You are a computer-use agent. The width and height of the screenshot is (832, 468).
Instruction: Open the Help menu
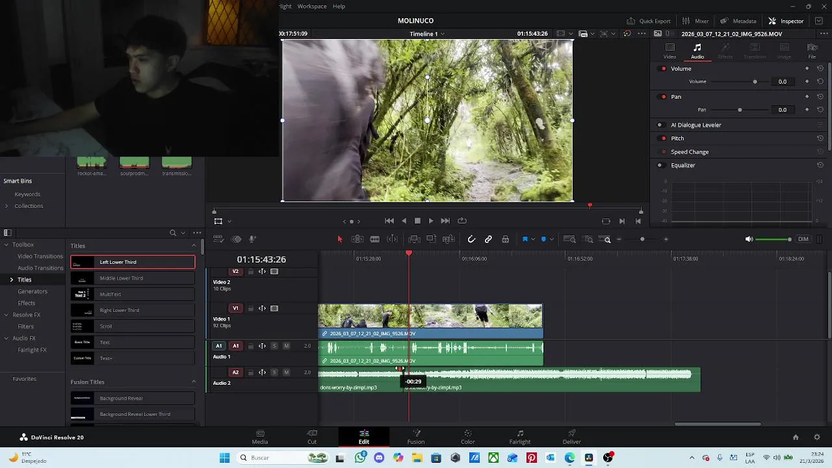coord(339,6)
